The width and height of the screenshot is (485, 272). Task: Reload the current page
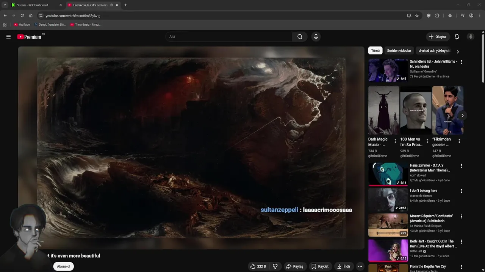[22, 15]
